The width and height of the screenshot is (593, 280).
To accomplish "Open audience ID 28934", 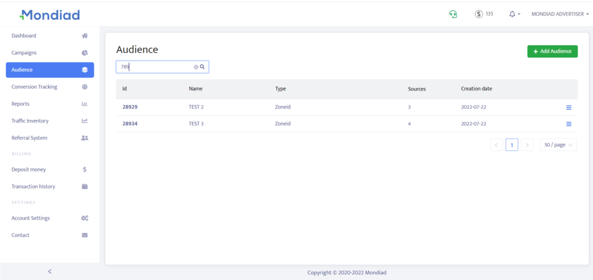I will tap(130, 124).
